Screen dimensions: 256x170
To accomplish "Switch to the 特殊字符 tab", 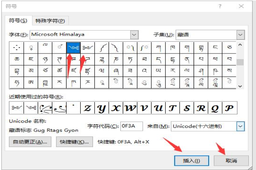I will click(50, 20).
